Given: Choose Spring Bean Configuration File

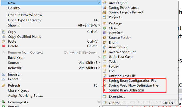Looking at the screenshot, I should (133, 81).
